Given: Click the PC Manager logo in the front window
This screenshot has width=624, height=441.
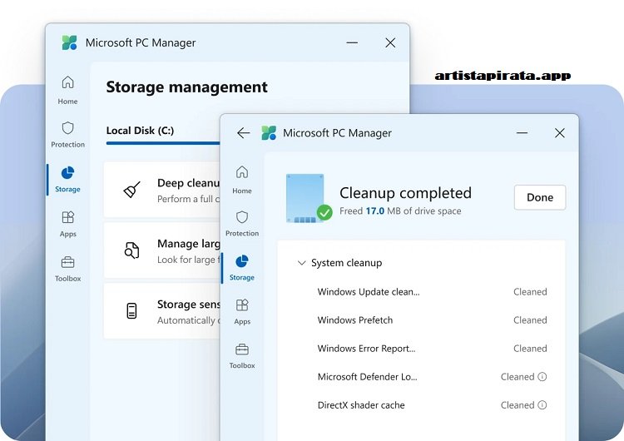Looking at the screenshot, I should tap(269, 133).
